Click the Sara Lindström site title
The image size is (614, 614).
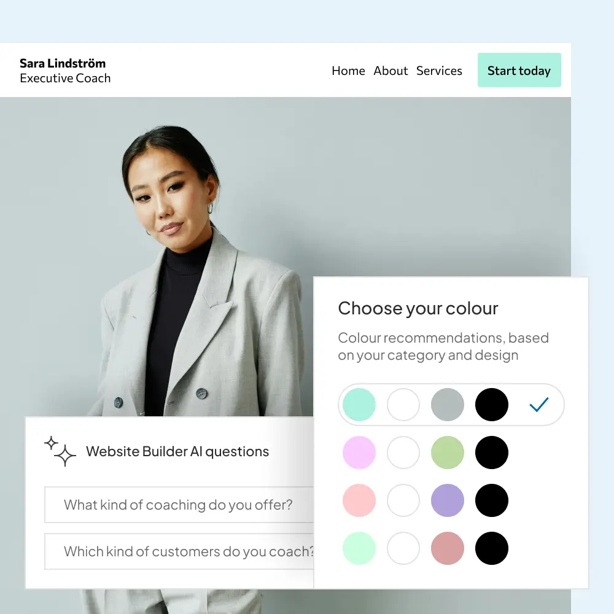(x=63, y=63)
